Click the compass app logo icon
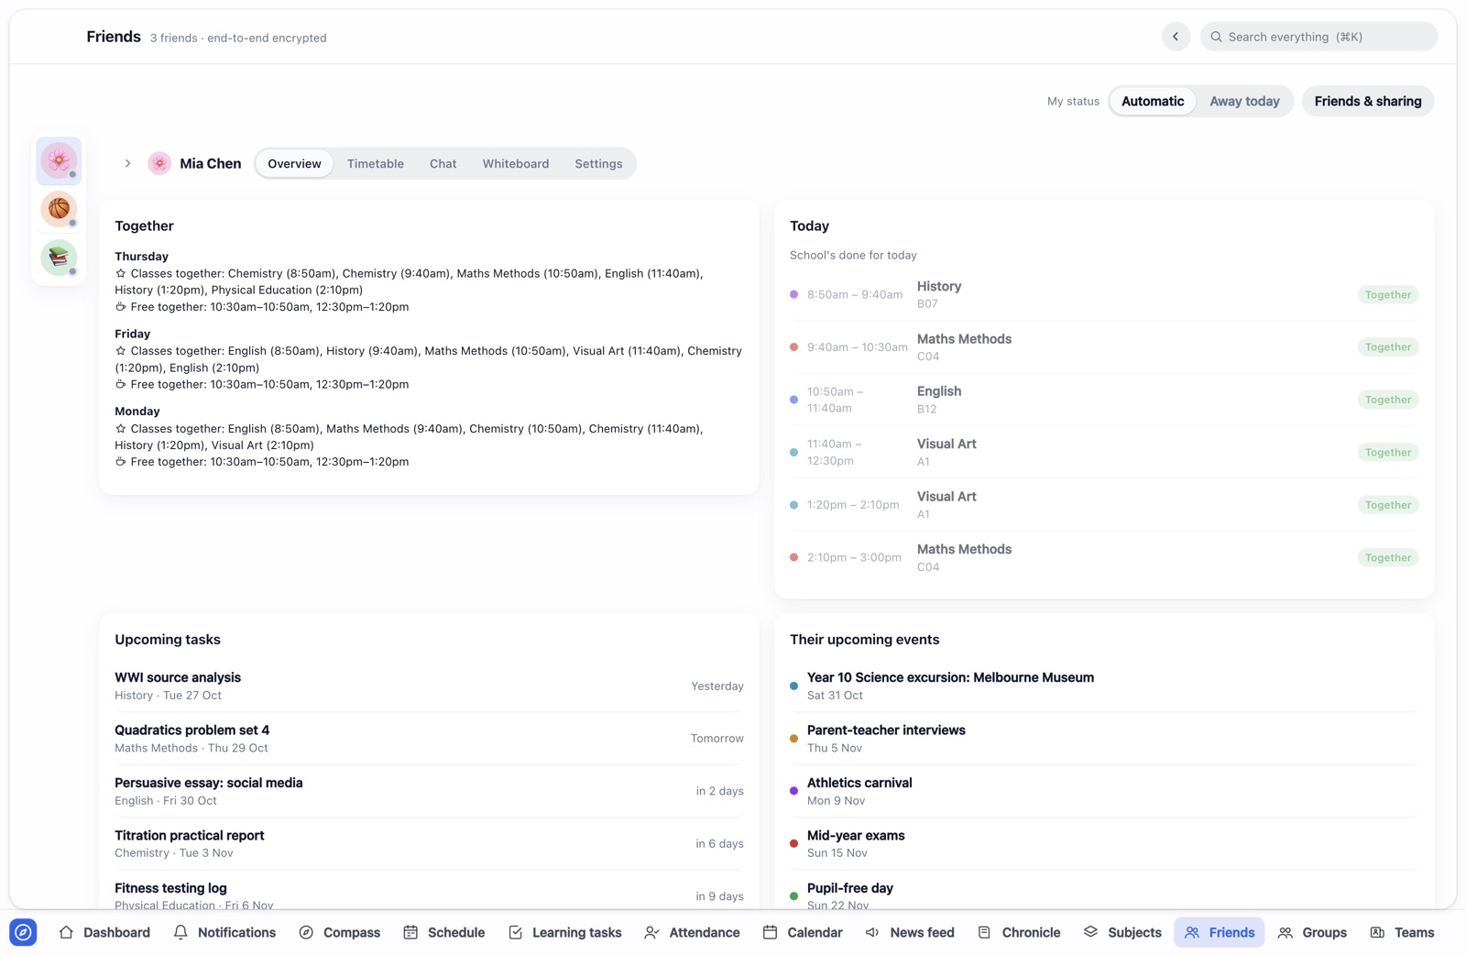The image size is (1466, 955). [23, 932]
